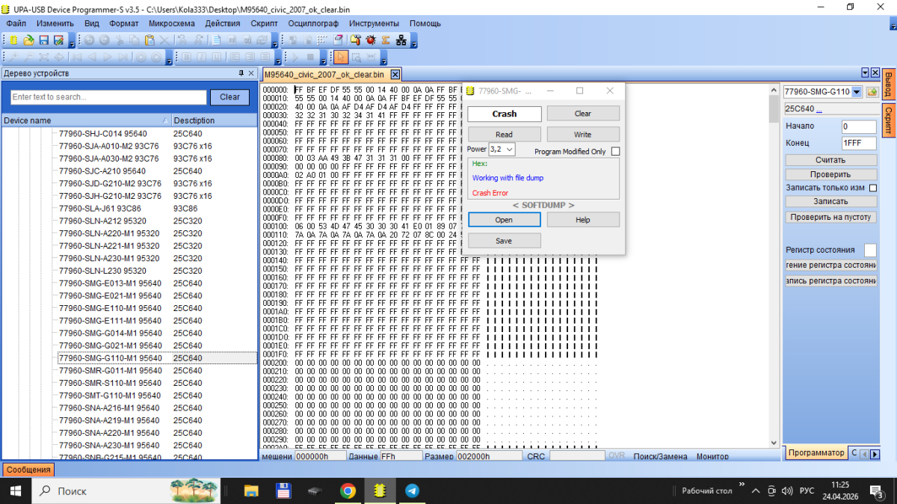Click the zoom selection tool icon

click(357, 57)
